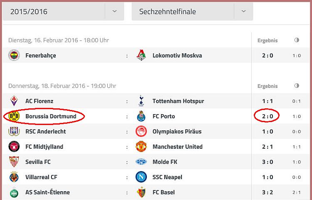312x200 pixels.
Task: Click the FC Porto crest
Action: click(141, 116)
